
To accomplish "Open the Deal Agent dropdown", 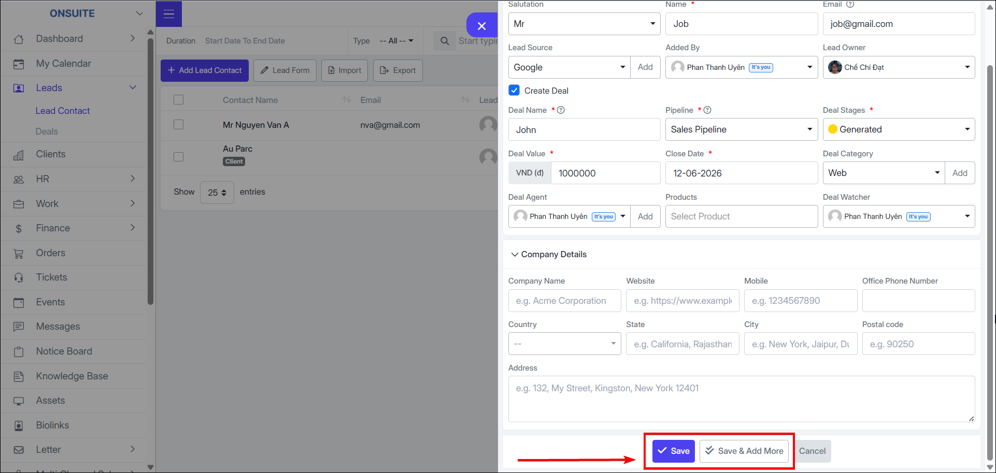I will click(570, 216).
